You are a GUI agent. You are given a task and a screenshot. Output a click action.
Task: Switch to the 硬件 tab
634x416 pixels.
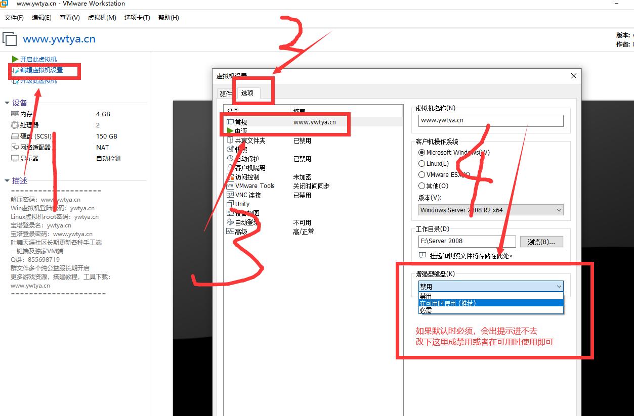(x=226, y=94)
